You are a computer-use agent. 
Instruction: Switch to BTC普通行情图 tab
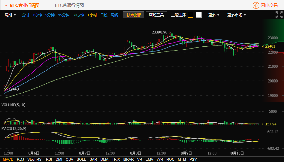(69, 5)
